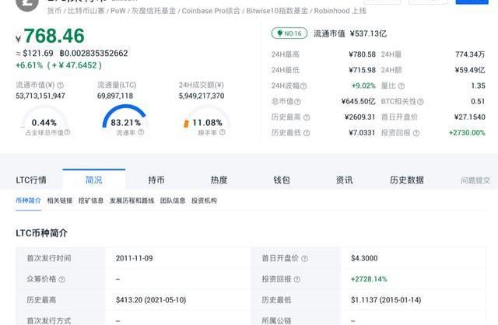This screenshot has height=325, width=498.
Task: Click the NO.16 rank badge
Action: tap(289, 33)
